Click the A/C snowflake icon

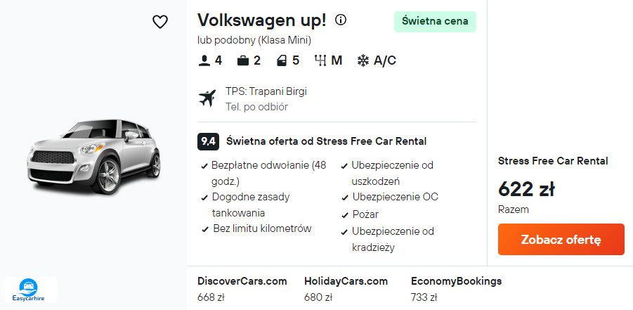point(363,60)
